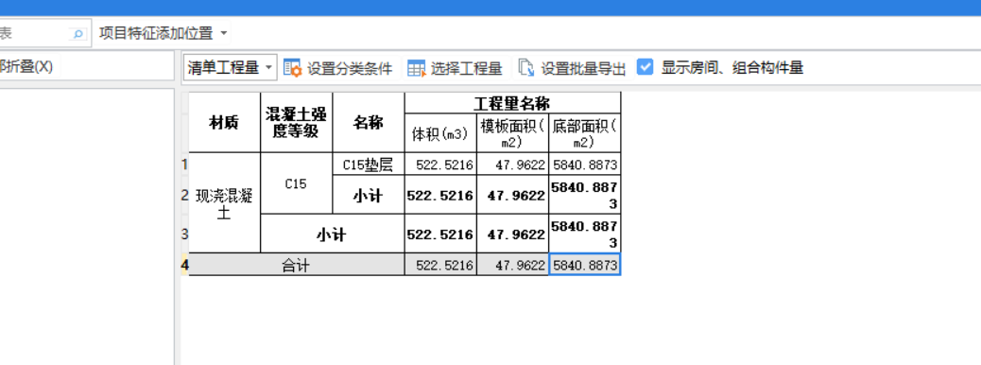Image resolution: width=981 pixels, height=365 pixels.
Task: Click the 底部面积(m2) column header
Action: click(x=584, y=132)
